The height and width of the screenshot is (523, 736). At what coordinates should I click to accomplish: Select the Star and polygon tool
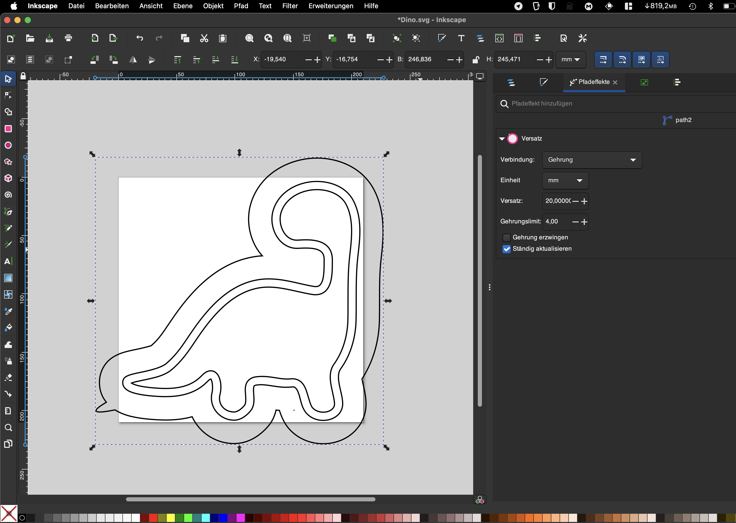(8, 162)
